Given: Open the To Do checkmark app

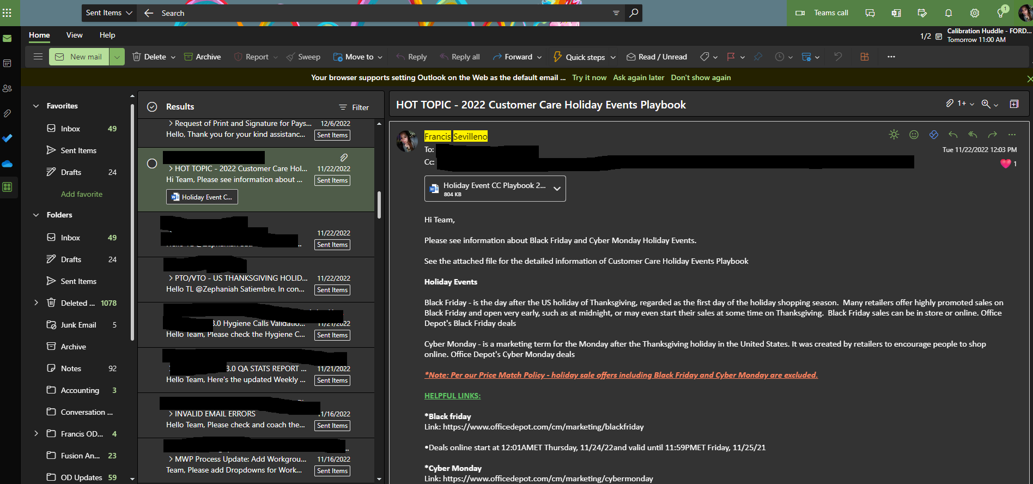Looking at the screenshot, I should (x=7, y=138).
